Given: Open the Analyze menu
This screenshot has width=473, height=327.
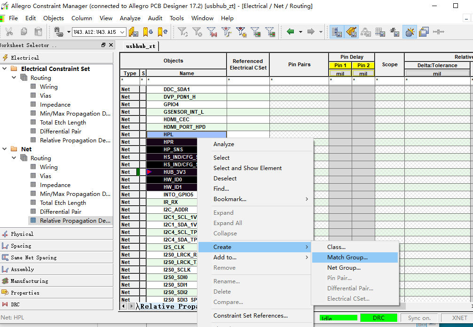Looking at the screenshot, I should click(x=130, y=18).
